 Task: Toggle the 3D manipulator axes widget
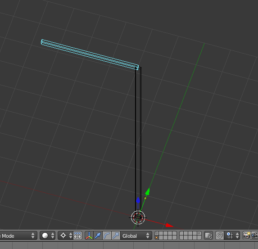point(89,235)
